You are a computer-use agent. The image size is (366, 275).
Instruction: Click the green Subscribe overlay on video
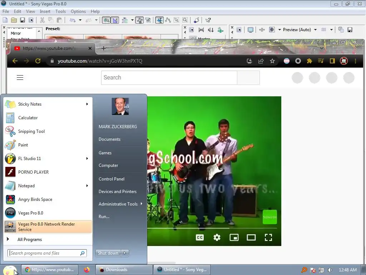[269, 217]
